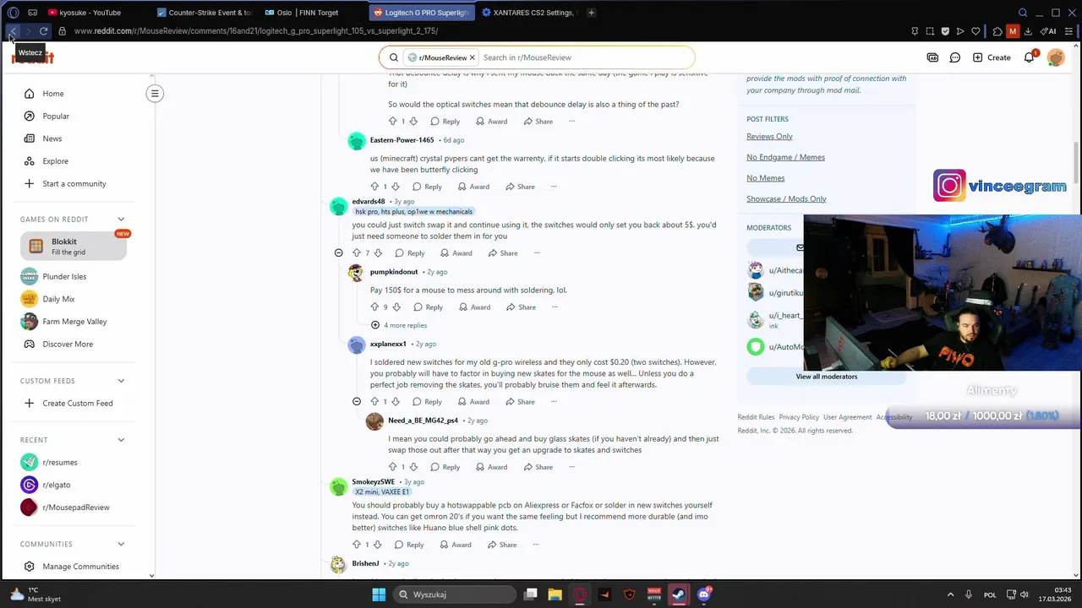Open File Explorer from the taskbar
1082x608 pixels.
(555, 594)
